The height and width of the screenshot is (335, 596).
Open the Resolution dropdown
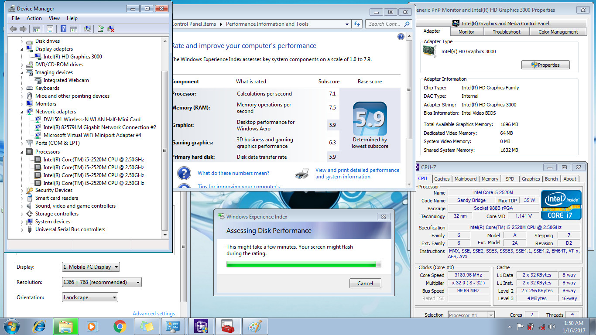[x=102, y=282]
